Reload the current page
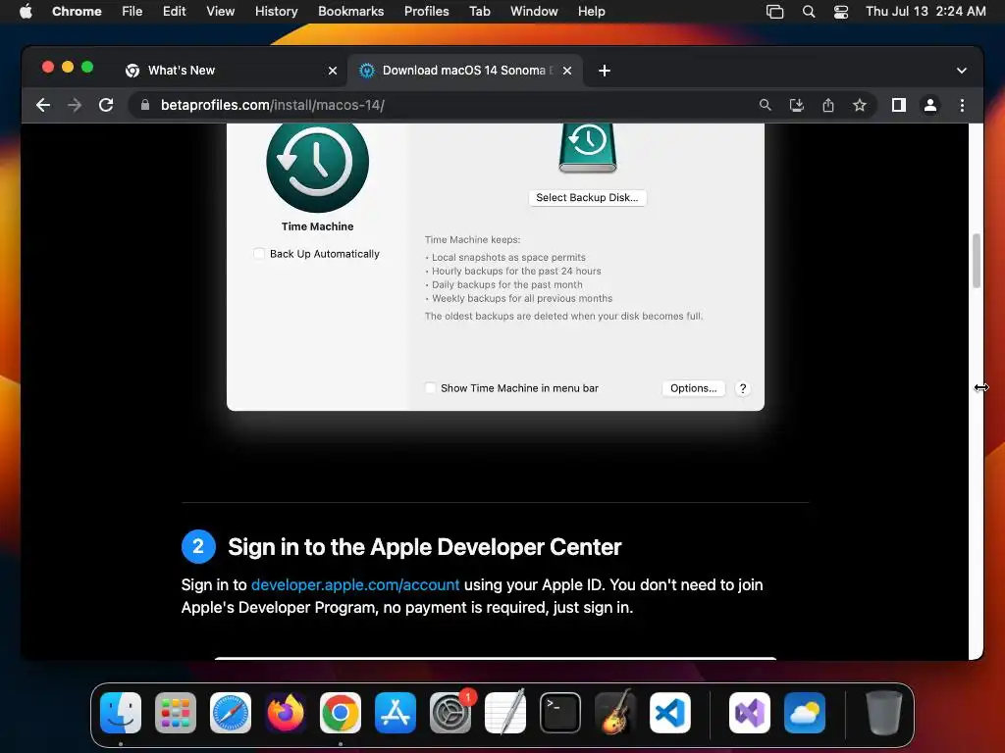1005x753 pixels. click(x=106, y=105)
